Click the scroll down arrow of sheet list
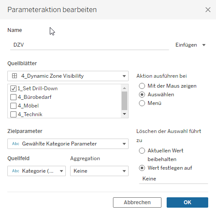Viewport: 216px width, 215px height. tap(124, 114)
